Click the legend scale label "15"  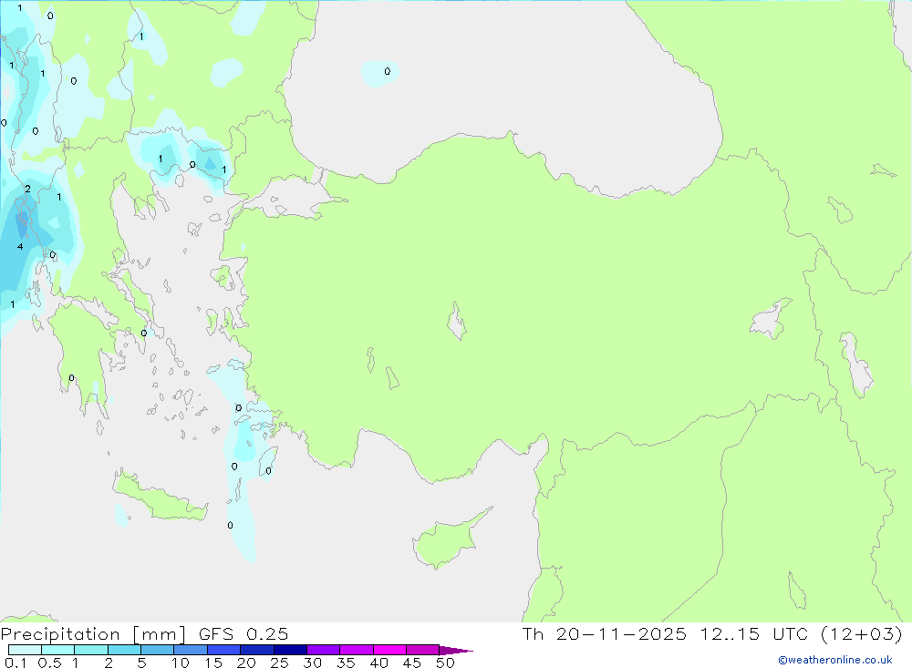[213, 663]
